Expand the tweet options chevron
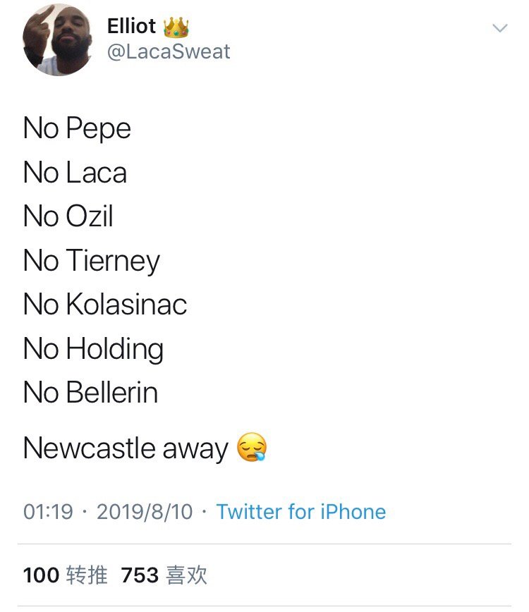The width and height of the screenshot is (529, 612). pos(499,28)
